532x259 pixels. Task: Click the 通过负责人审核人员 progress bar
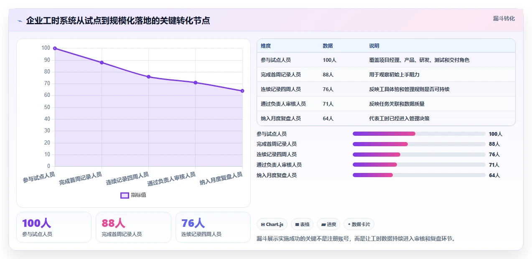pos(419,165)
